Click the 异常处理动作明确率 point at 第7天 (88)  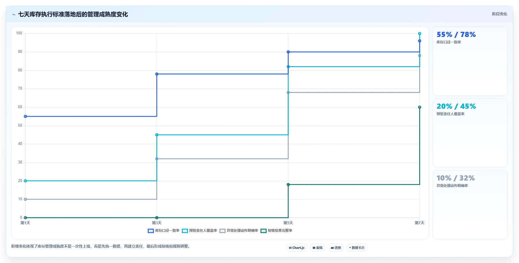point(420,56)
